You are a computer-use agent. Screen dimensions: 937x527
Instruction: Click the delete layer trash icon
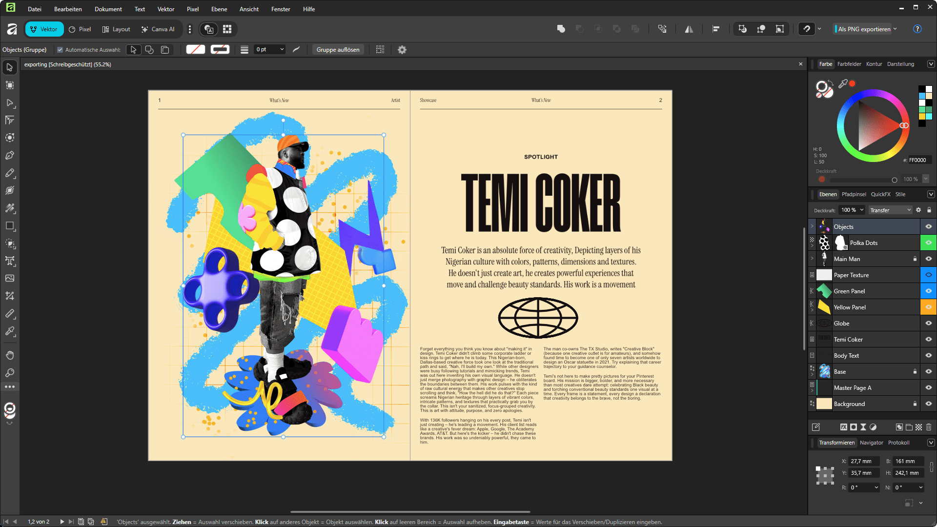click(929, 427)
